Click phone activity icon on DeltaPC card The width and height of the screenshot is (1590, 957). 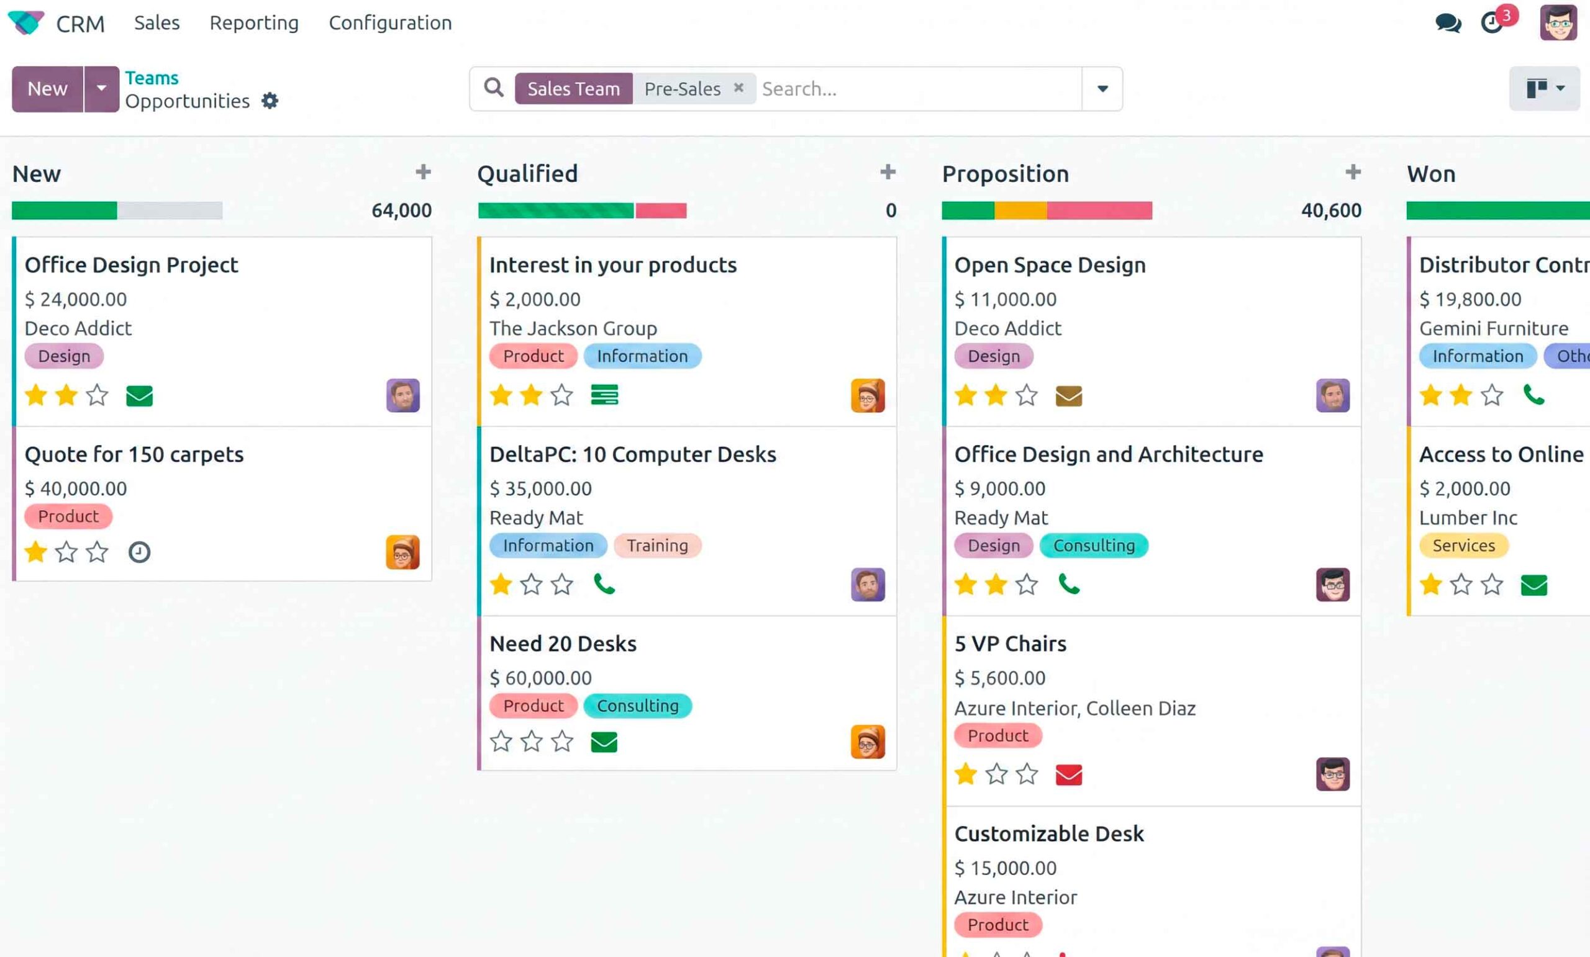pyautogui.click(x=604, y=584)
